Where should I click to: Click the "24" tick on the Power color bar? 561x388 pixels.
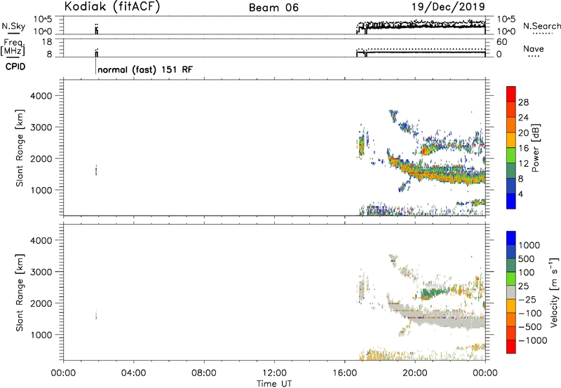click(523, 118)
